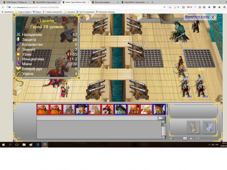This screenshot has width=227, height=170.
Task: Open the 'Начальная страница' bookmark
Action: (x=105, y=12)
